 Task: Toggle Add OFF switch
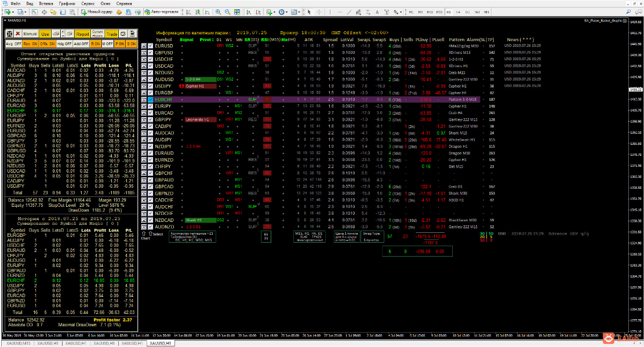point(81,43)
